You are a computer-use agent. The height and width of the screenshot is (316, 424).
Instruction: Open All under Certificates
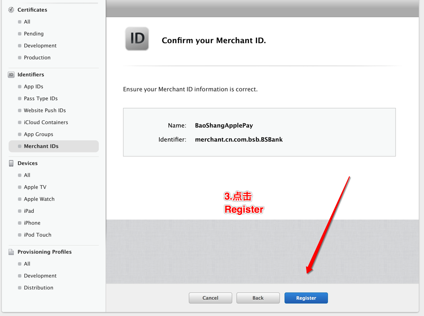[x=27, y=22]
